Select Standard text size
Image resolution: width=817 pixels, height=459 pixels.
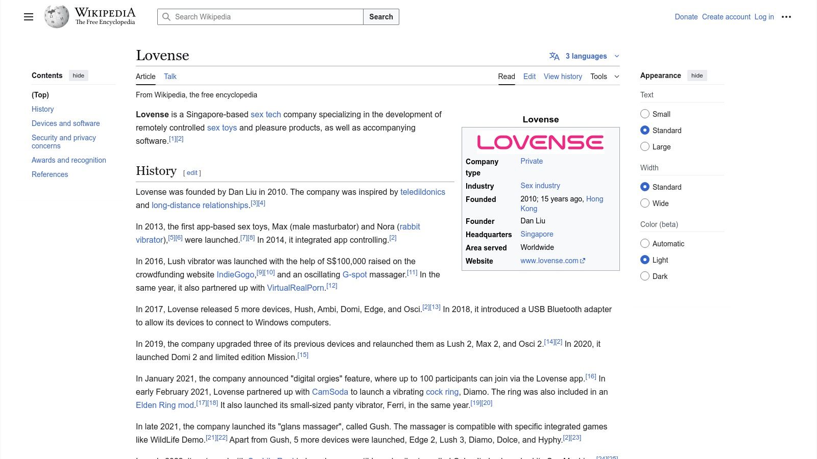[x=645, y=130]
